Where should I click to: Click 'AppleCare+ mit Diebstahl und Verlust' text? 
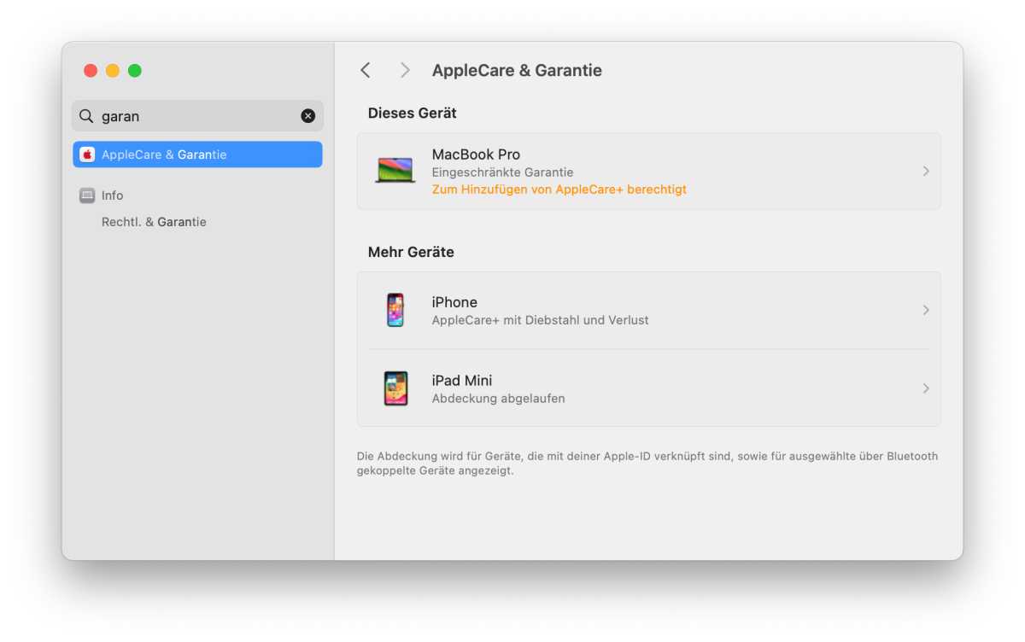tap(540, 320)
